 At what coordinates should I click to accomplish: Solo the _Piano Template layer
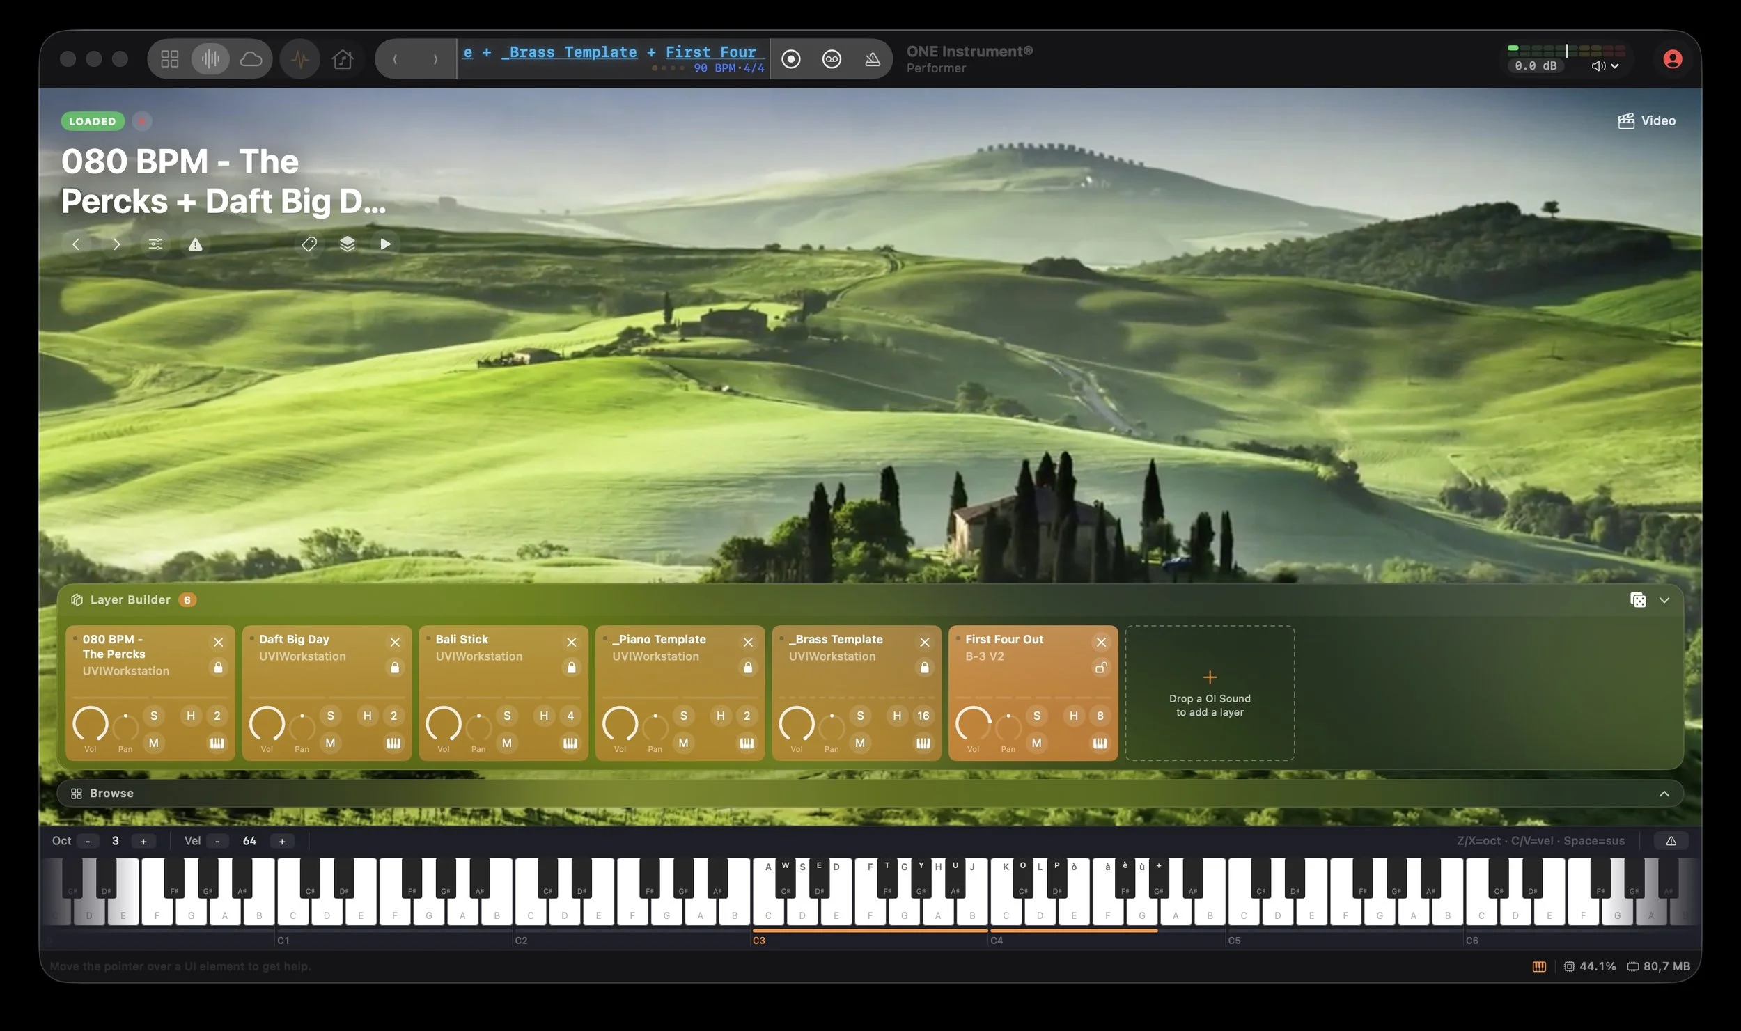coord(683,716)
